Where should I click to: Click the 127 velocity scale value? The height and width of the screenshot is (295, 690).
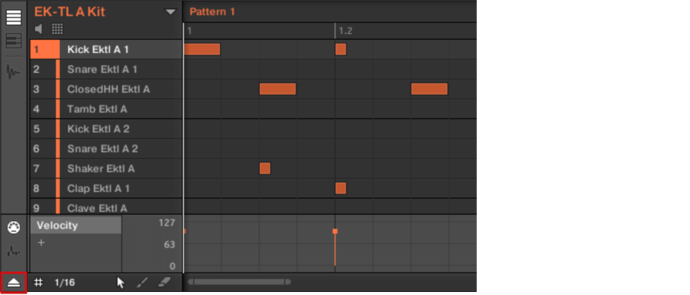pyautogui.click(x=168, y=222)
